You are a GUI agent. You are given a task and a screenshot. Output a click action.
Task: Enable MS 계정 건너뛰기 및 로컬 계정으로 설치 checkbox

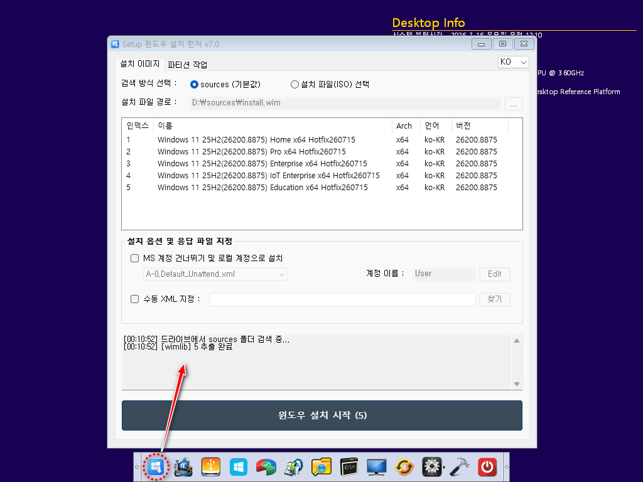point(134,258)
